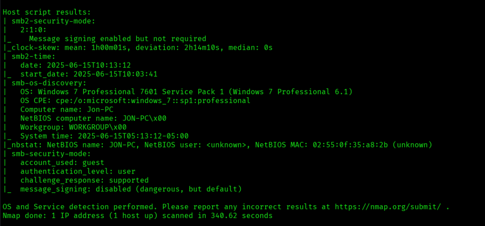Click "Message signing enabled but not required" text
Image resolution: width=485 pixels, height=226 pixels.
click(117, 38)
